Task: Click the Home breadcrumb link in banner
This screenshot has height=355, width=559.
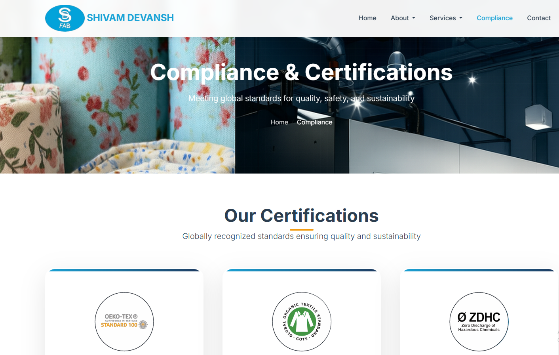Action: (x=279, y=122)
